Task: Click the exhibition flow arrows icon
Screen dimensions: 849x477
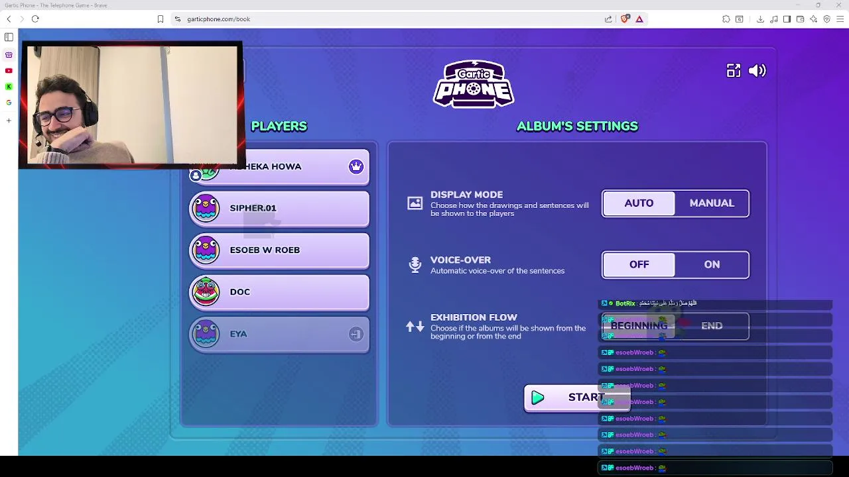Action: point(415,327)
